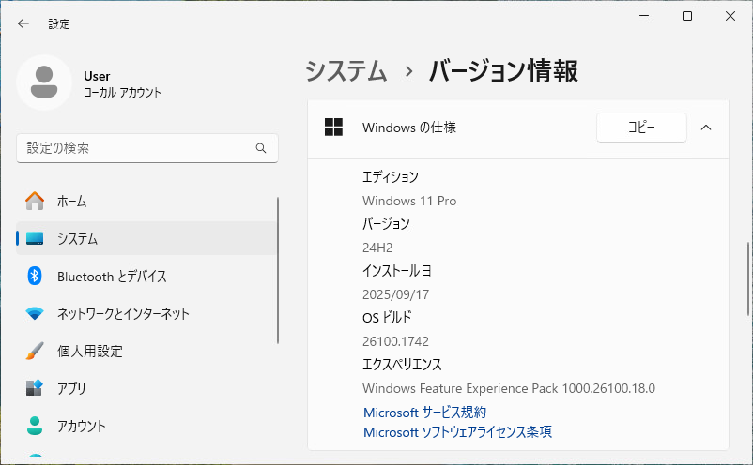Click the Apps icon in sidebar
The height and width of the screenshot is (465, 753).
click(x=35, y=388)
